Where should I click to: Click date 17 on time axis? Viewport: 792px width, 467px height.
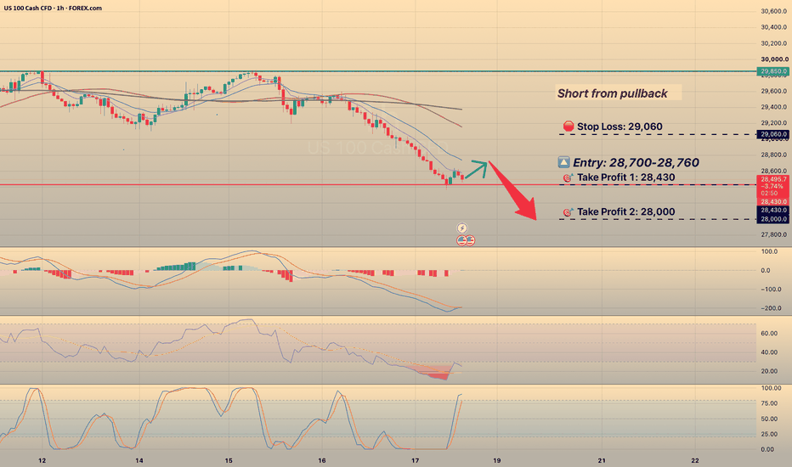416,460
